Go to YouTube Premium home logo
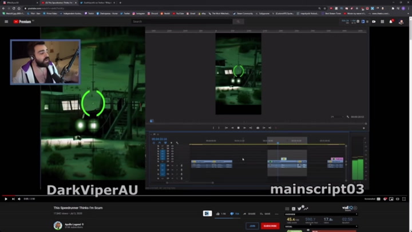 pyautogui.click(x=22, y=22)
